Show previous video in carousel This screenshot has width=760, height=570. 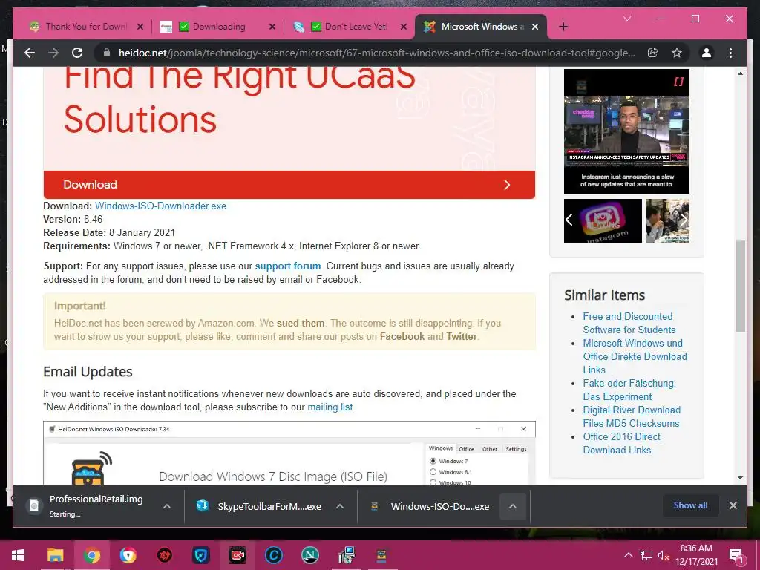coord(569,220)
